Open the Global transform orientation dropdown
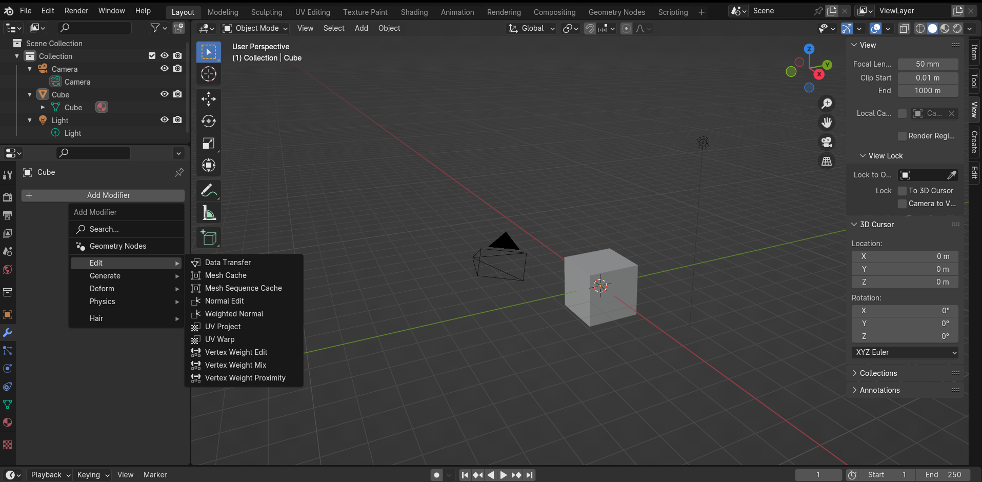 pos(531,28)
